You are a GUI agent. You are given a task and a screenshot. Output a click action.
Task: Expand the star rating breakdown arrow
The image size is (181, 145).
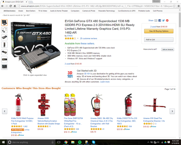point(78,39)
